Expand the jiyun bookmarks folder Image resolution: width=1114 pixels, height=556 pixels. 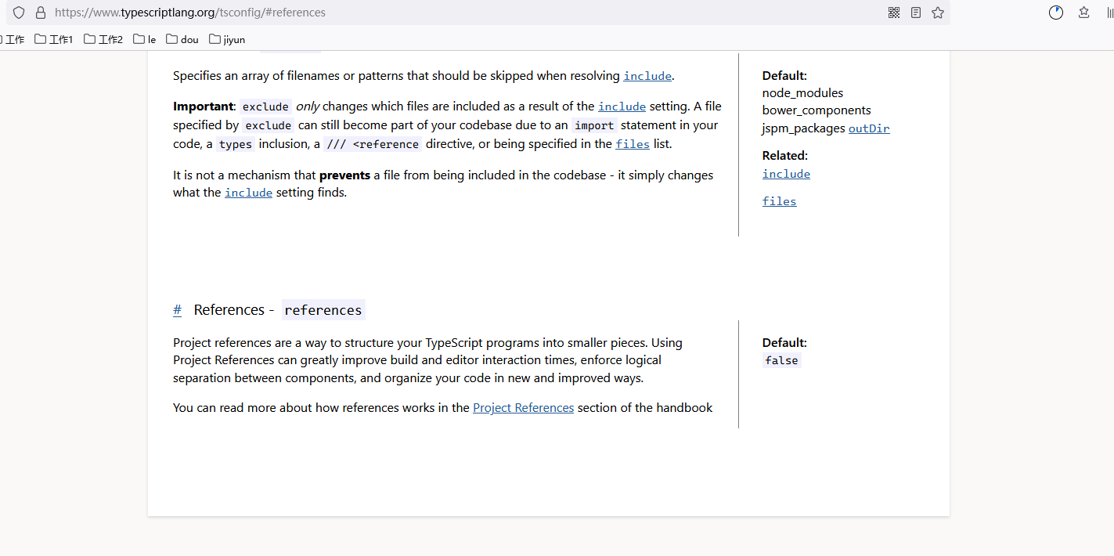pyautogui.click(x=227, y=39)
